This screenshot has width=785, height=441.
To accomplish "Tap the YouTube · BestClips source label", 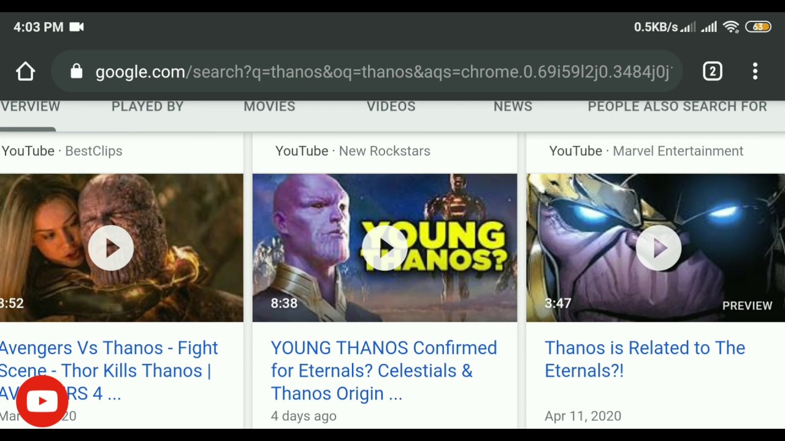I will point(61,151).
